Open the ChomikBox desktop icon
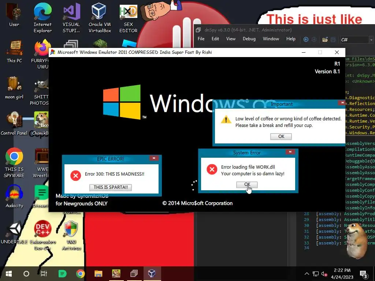The height and width of the screenshot is (281, 375). coord(41,124)
